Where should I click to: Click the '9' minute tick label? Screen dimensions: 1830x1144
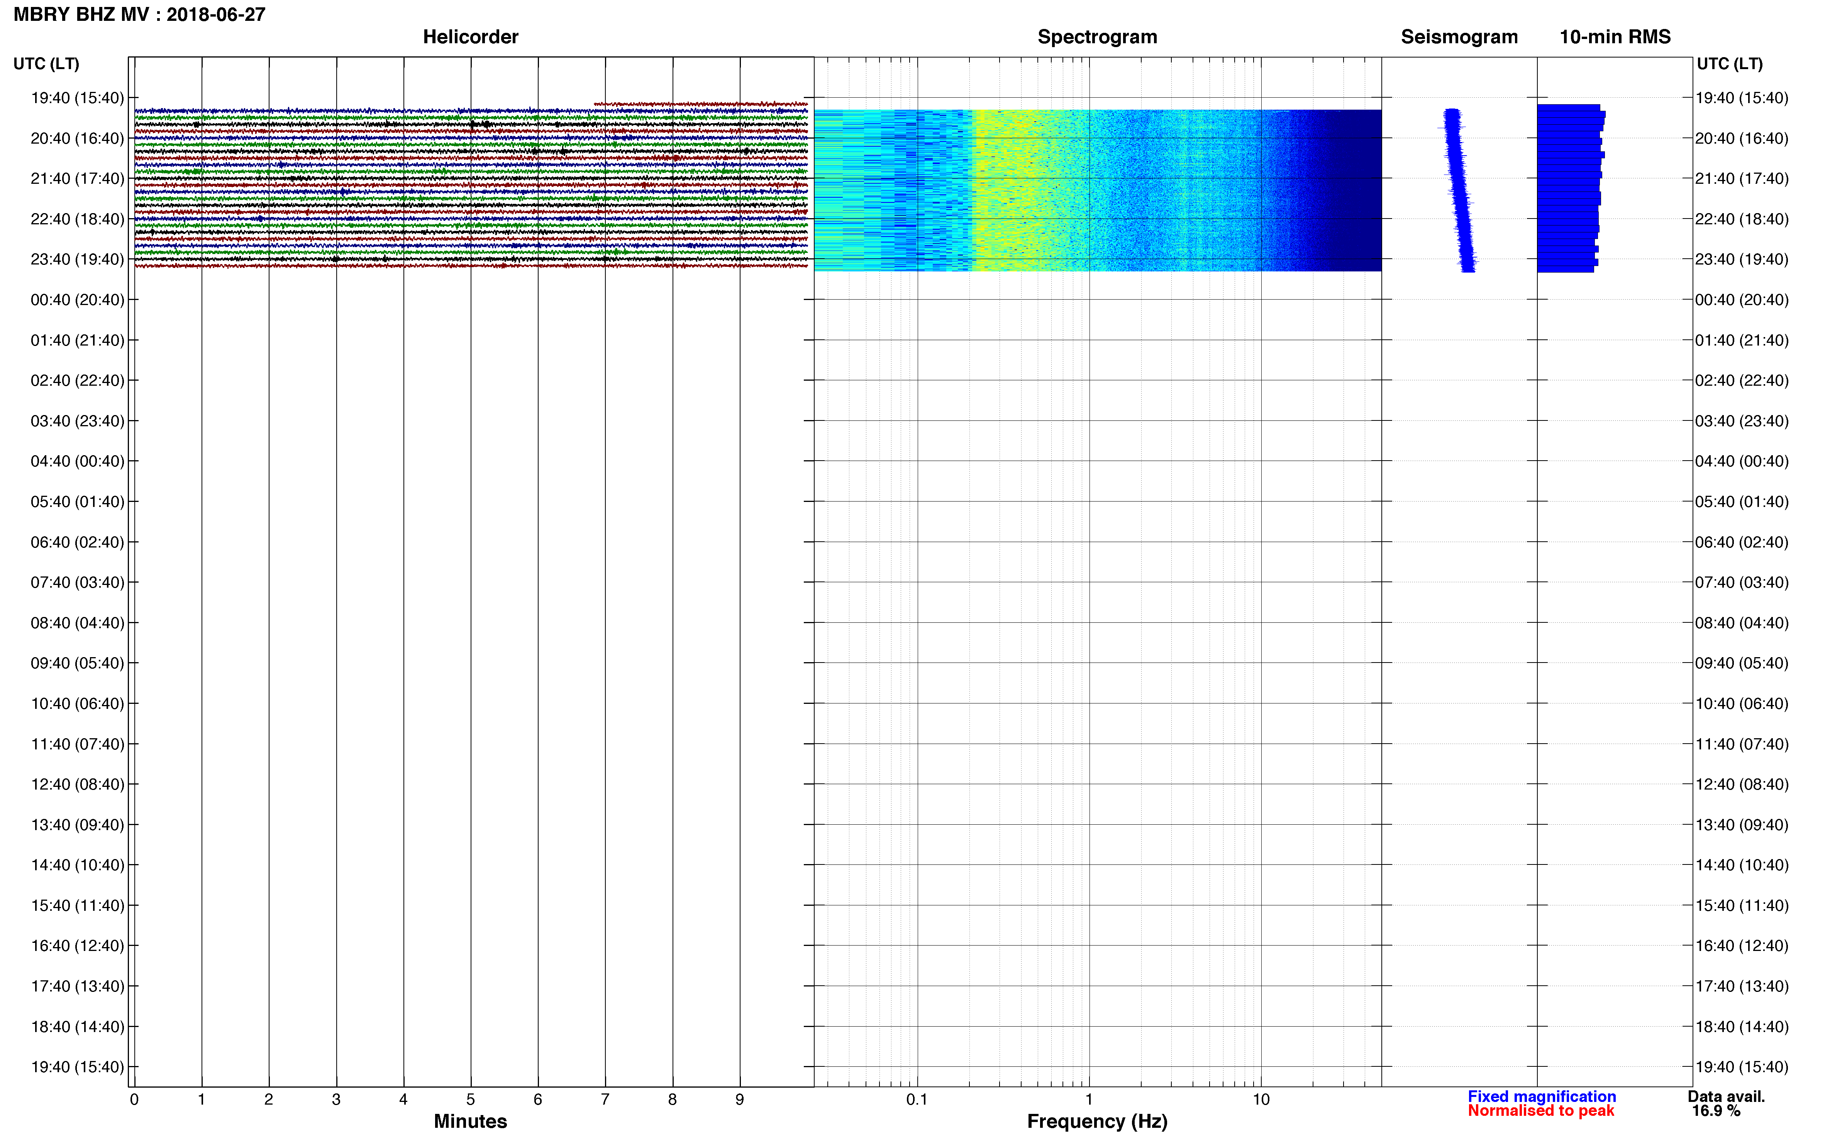pyautogui.click(x=740, y=1099)
